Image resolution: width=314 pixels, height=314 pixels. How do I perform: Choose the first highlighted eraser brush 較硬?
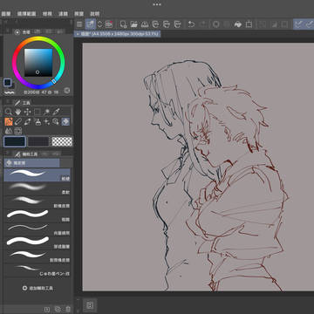(37, 175)
